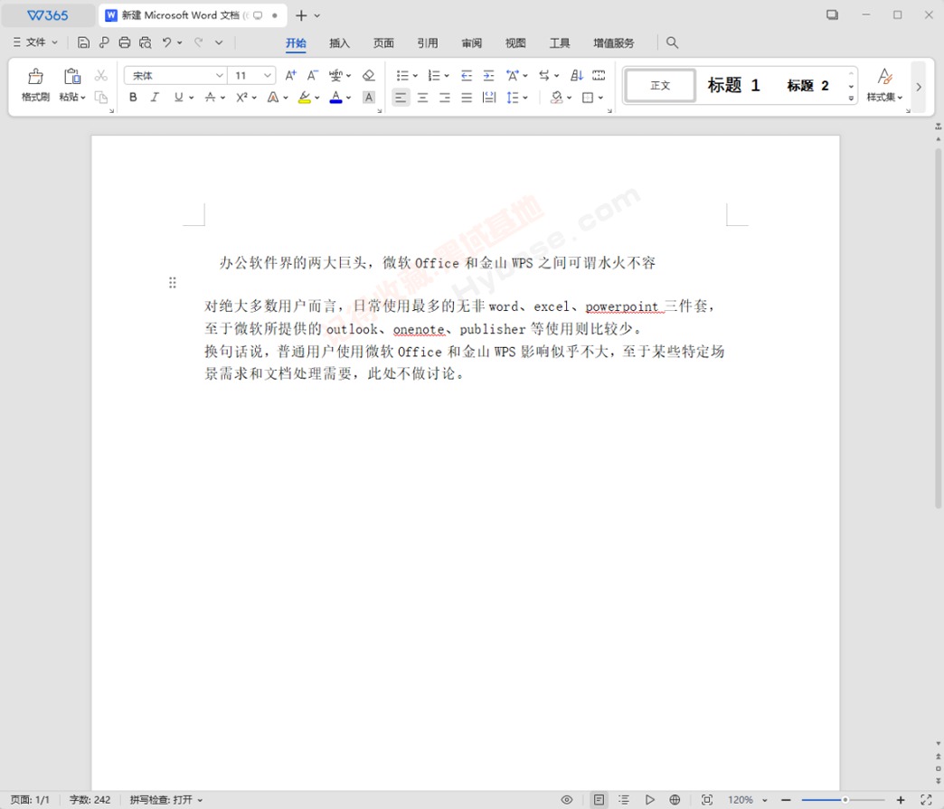Click the Format Painter (格式刷) tool
Viewport: 944px width, 809px height.
pos(35,85)
